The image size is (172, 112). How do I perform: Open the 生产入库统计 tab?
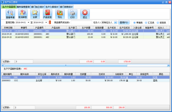tap(52, 7)
